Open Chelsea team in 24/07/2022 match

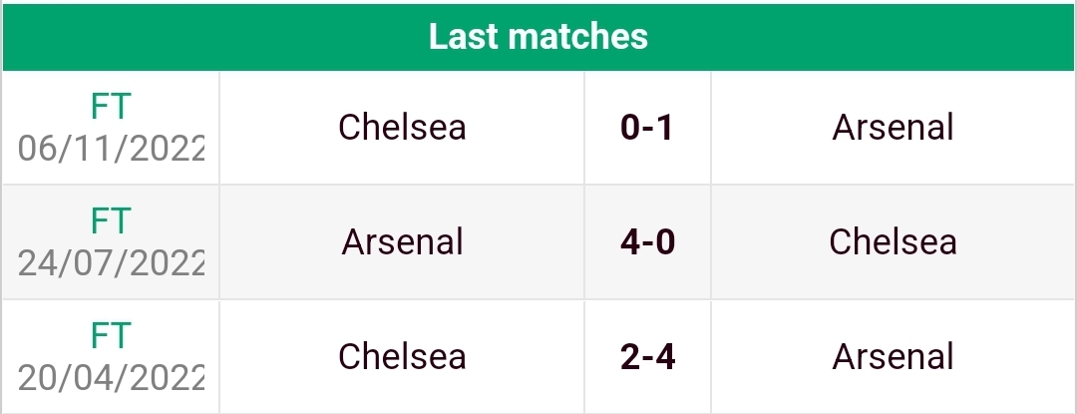893,241
